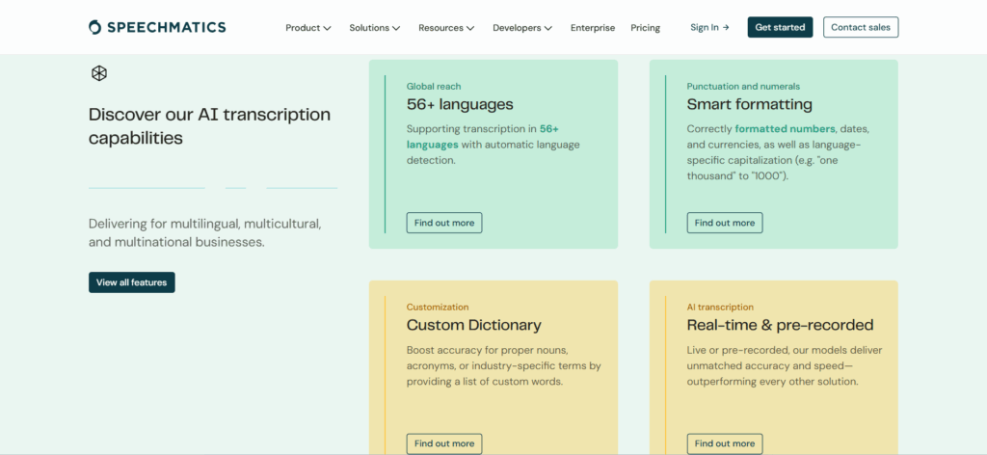Expand the Developers menu

click(522, 28)
